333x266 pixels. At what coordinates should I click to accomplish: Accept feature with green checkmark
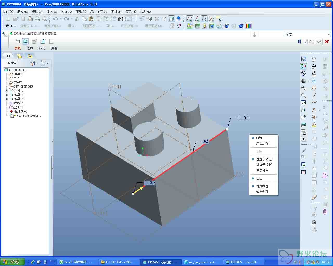pyautogui.click(x=319, y=42)
